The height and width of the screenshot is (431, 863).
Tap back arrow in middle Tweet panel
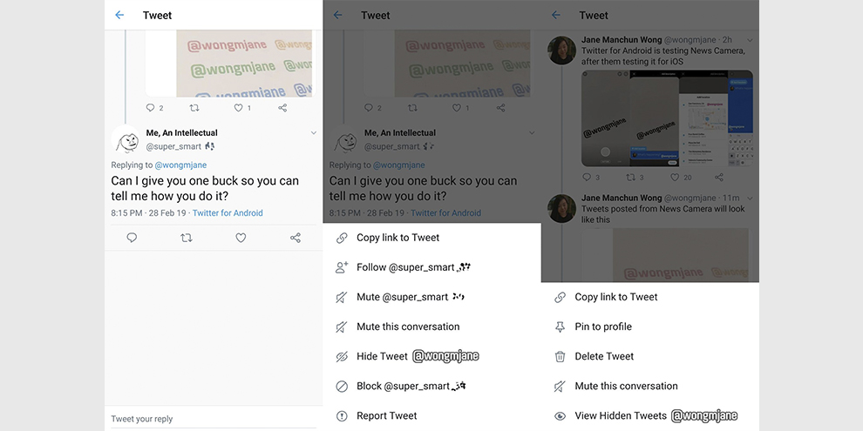338,16
